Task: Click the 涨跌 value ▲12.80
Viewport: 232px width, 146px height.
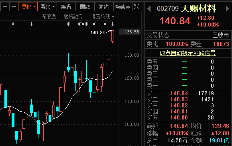Action: [220, 133]
